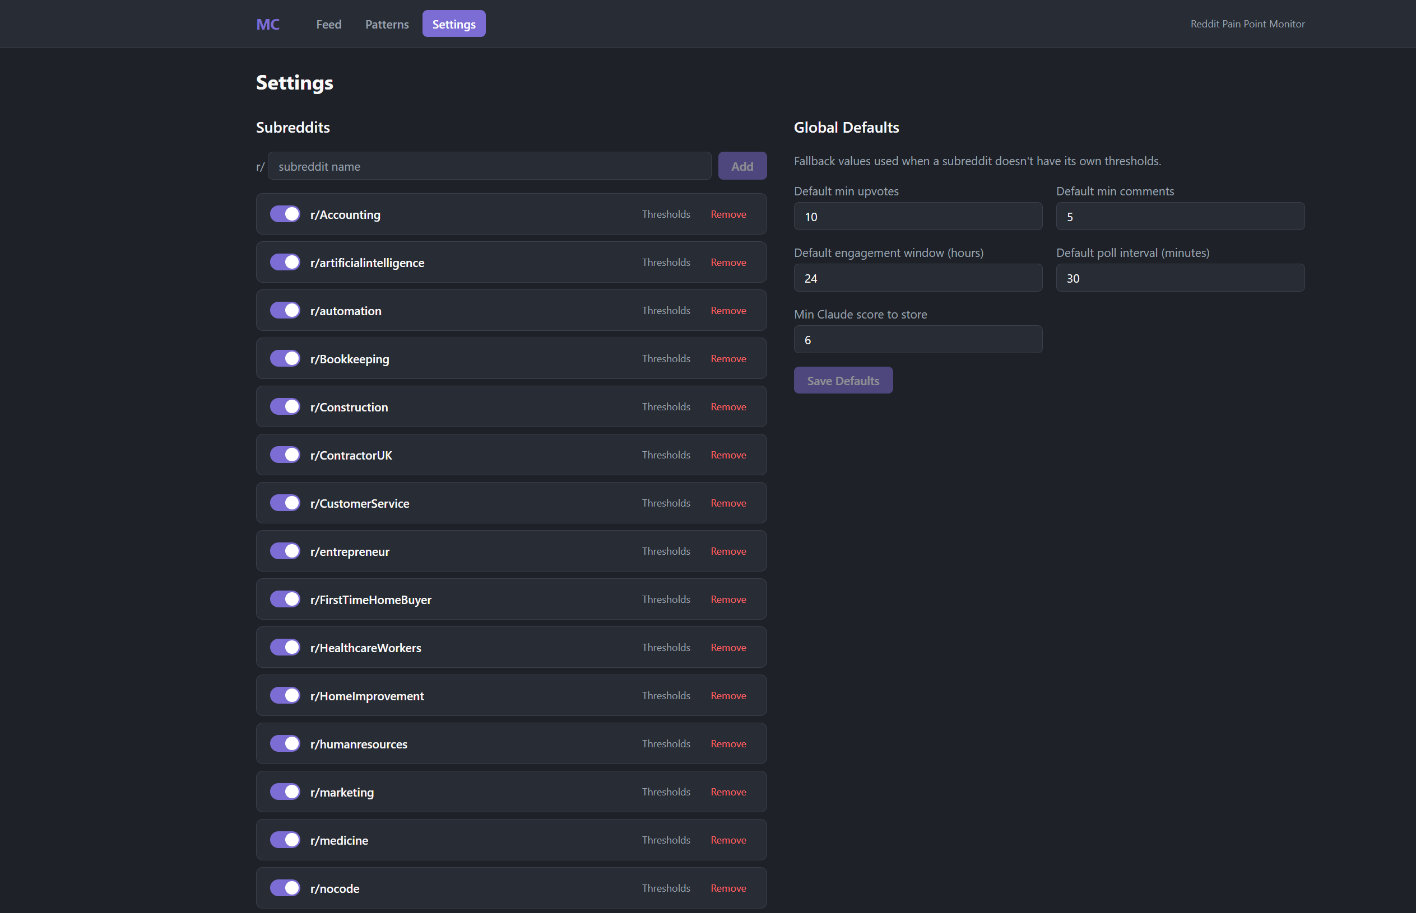Screen dimensions: 1416x913
Task: Turn off r/medicine monitoring
Action: coord(285,840)
